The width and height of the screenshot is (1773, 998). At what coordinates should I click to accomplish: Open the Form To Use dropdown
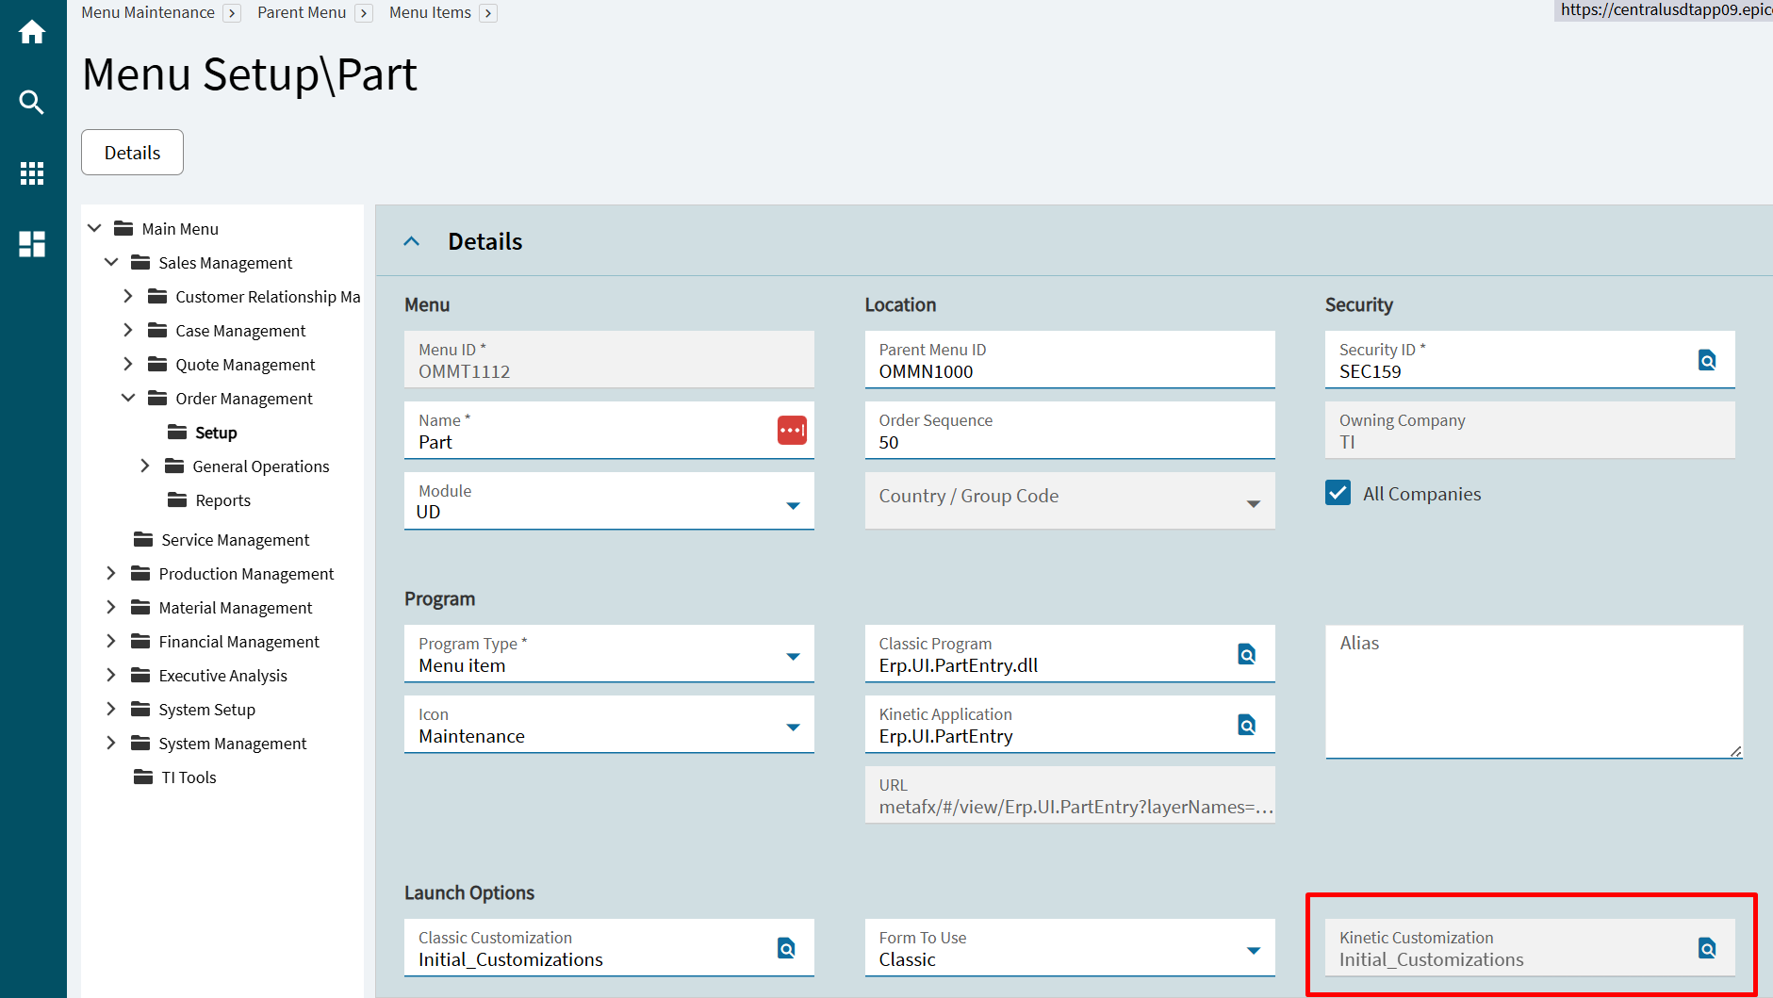[x=1253, y=950]
